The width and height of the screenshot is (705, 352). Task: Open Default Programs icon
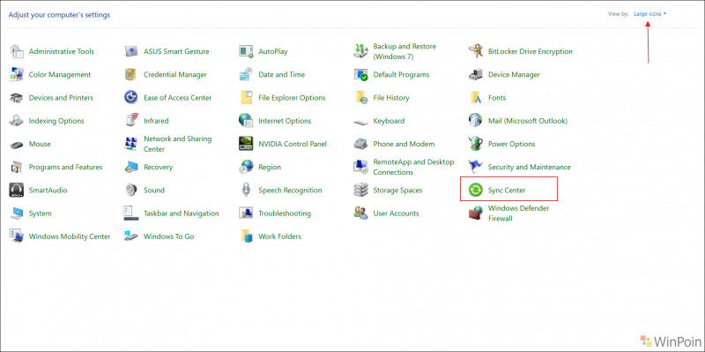pyautogui.click(x=360, y=75)
